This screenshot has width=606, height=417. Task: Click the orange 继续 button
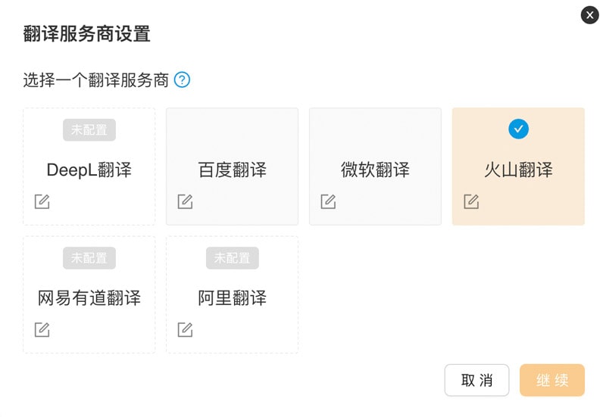tap(552, 380)
